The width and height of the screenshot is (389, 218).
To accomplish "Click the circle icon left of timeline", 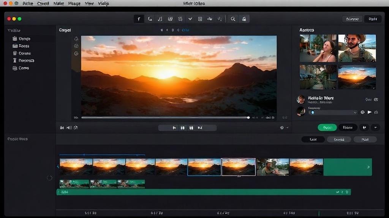I will coord(50,178).
